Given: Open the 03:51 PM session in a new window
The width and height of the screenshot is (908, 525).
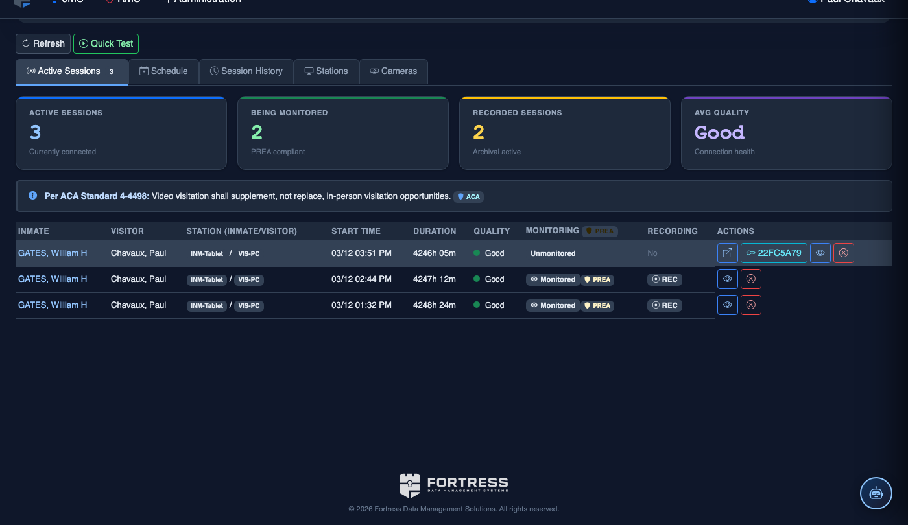Looking at the screenshot, I should pyautogui.click(x=728, y=253).
